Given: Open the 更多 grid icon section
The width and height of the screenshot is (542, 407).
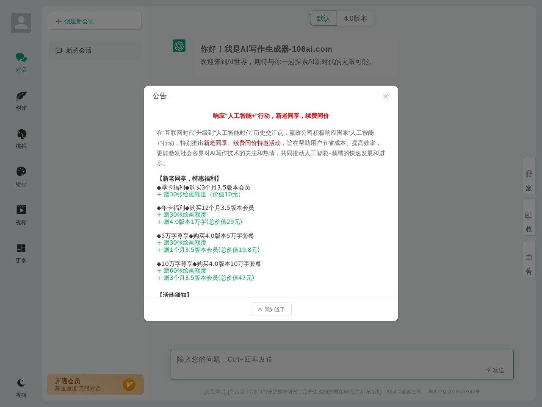Looking at the screenshot, I should coord(21,253).
